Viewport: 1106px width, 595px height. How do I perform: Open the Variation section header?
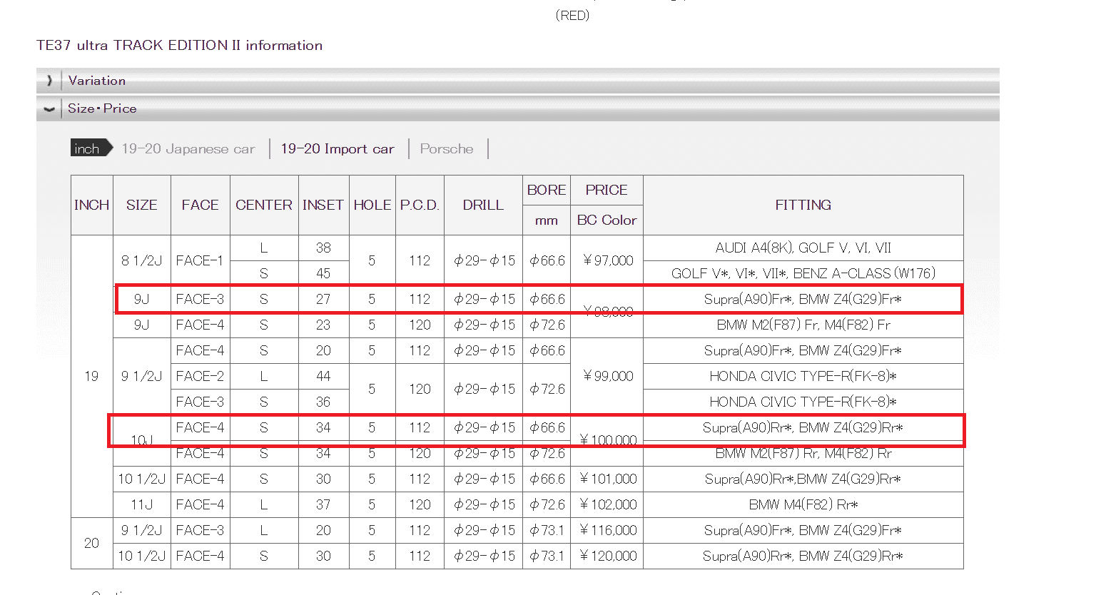point(518,81)
